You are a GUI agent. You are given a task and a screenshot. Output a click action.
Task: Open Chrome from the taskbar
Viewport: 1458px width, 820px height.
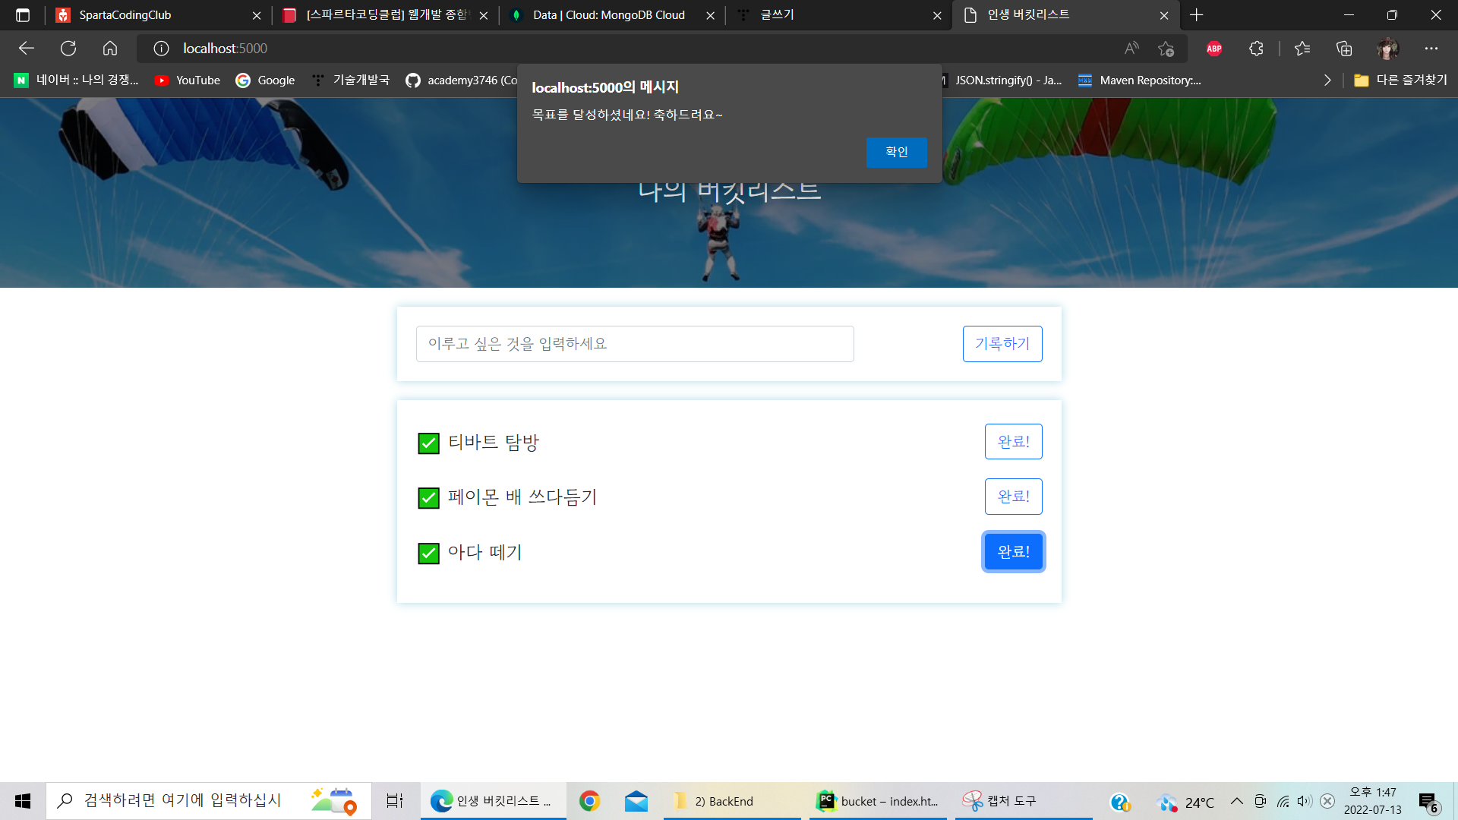589,801
